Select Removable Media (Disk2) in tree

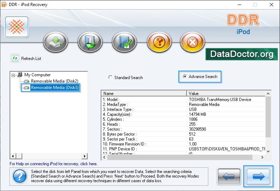pos(55,81)
